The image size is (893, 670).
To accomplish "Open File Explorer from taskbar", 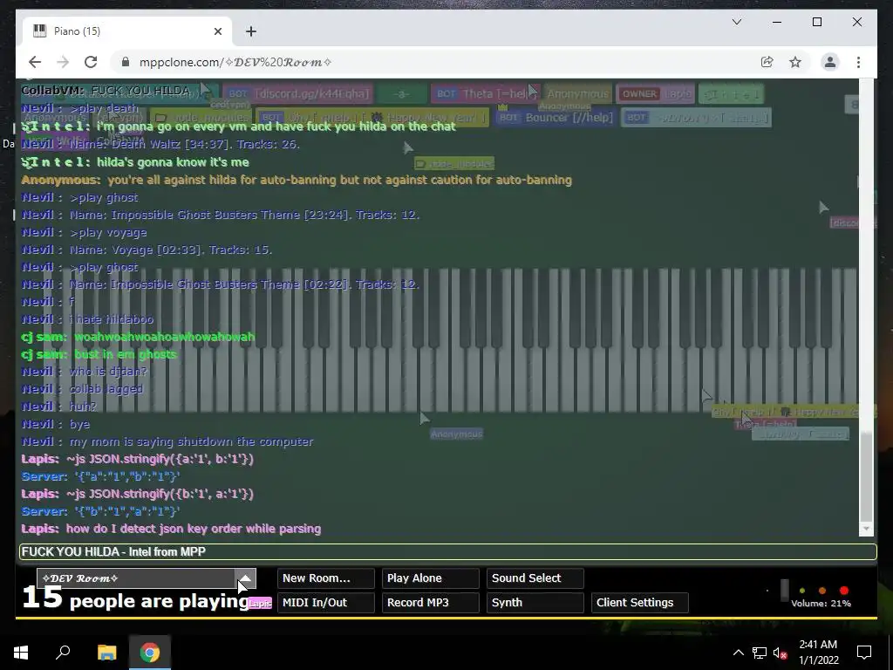I will click(106, 653).
